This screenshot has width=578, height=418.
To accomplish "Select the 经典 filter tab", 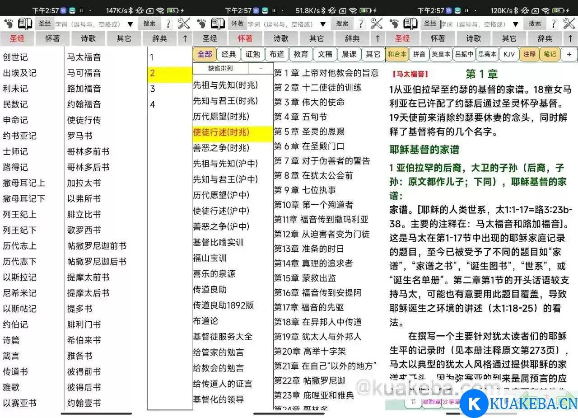I will [229, 54].
